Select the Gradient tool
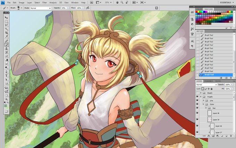The height and width of the screenshot is (148, 236). (6, 60)
